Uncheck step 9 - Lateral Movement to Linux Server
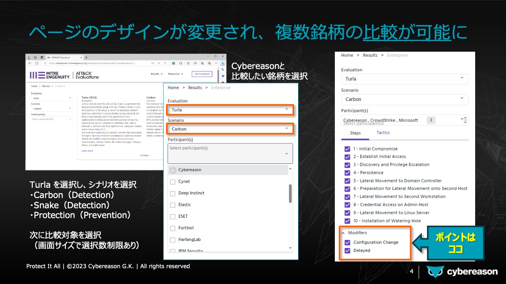This screenshot has height=284, width=506. click(347, 213)
